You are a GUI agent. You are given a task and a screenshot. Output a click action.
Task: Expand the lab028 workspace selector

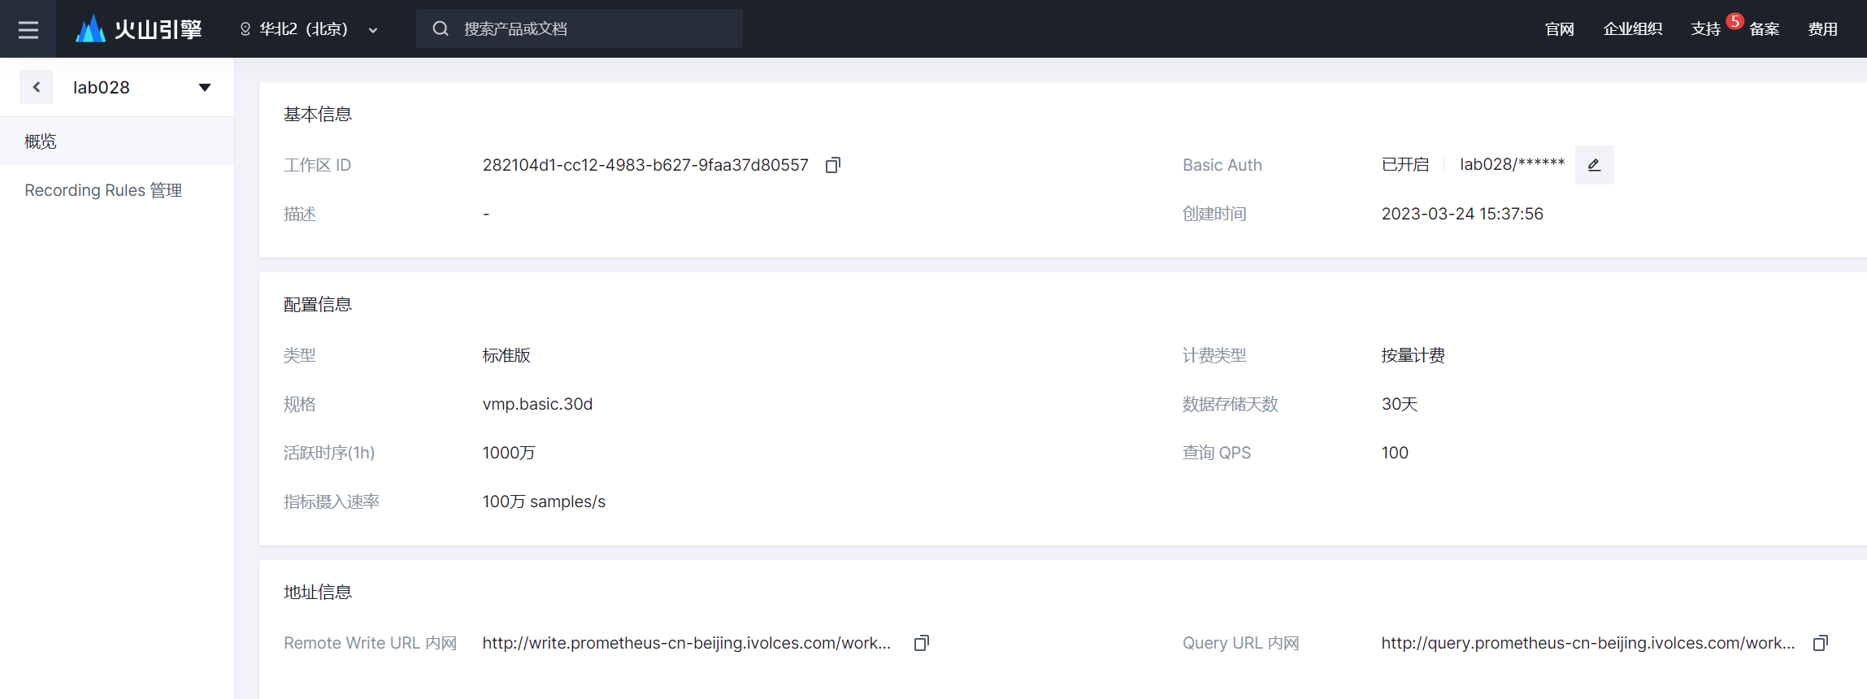coord(205,87)
